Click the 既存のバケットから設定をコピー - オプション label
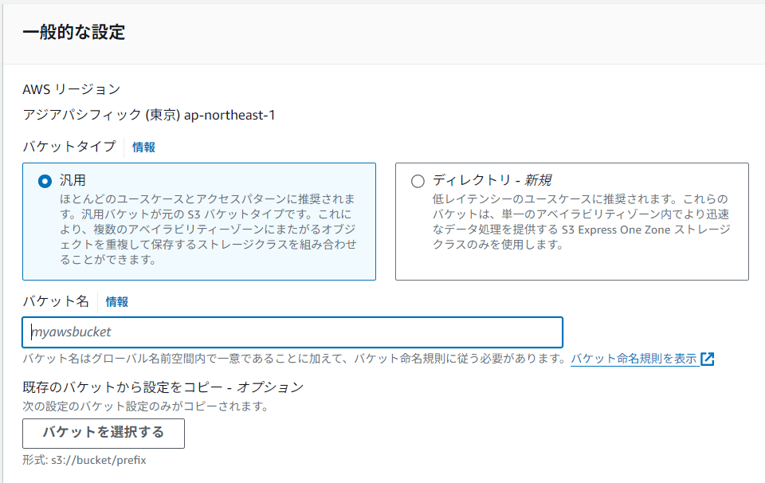765x483 pixels. [x=163, y=387]
